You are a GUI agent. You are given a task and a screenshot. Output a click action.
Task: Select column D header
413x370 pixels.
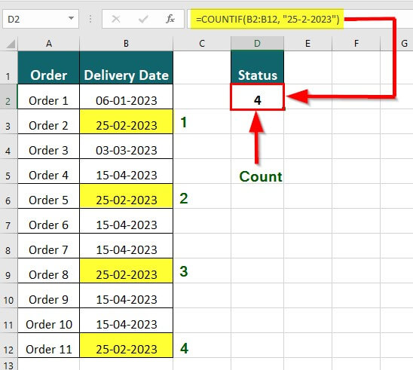(257, 44)
